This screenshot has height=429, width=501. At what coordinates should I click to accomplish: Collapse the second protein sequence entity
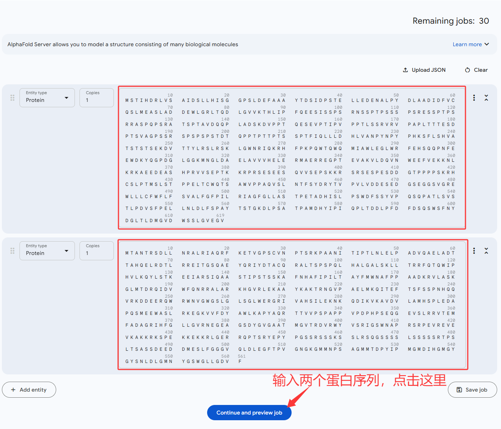(x=486, y=251)
